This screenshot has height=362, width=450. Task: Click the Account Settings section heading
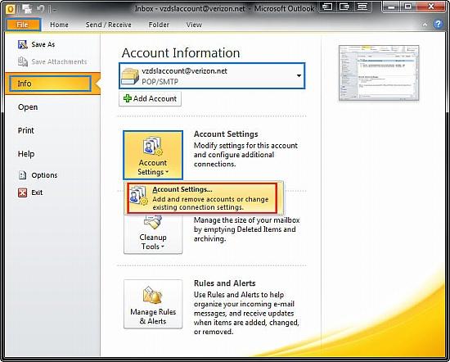[x=226, y=134]
